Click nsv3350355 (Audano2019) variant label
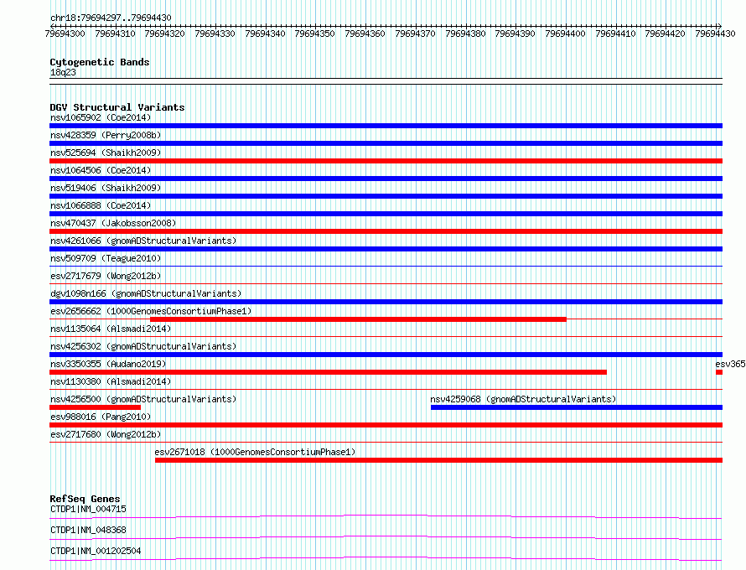The width and height of the screenshot is (746, 570). 108,364
